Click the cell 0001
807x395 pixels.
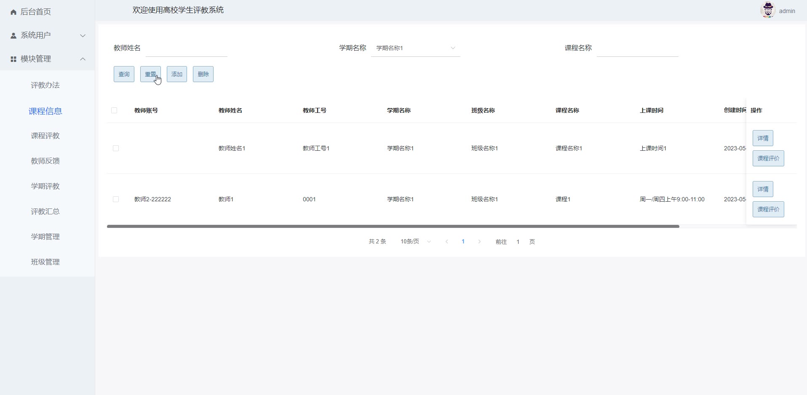[309, 199]
